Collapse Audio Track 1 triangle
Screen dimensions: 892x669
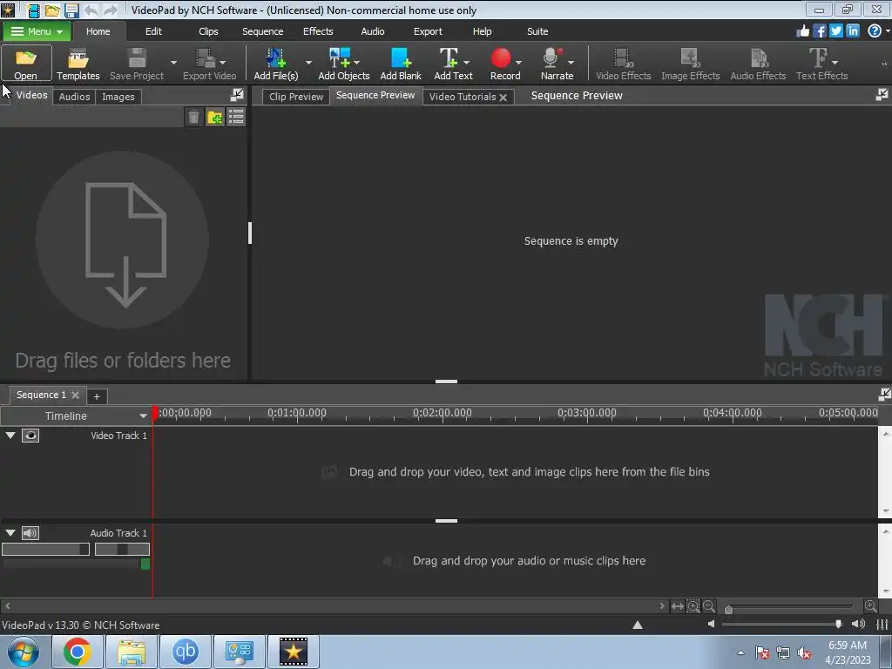(10, 533)
